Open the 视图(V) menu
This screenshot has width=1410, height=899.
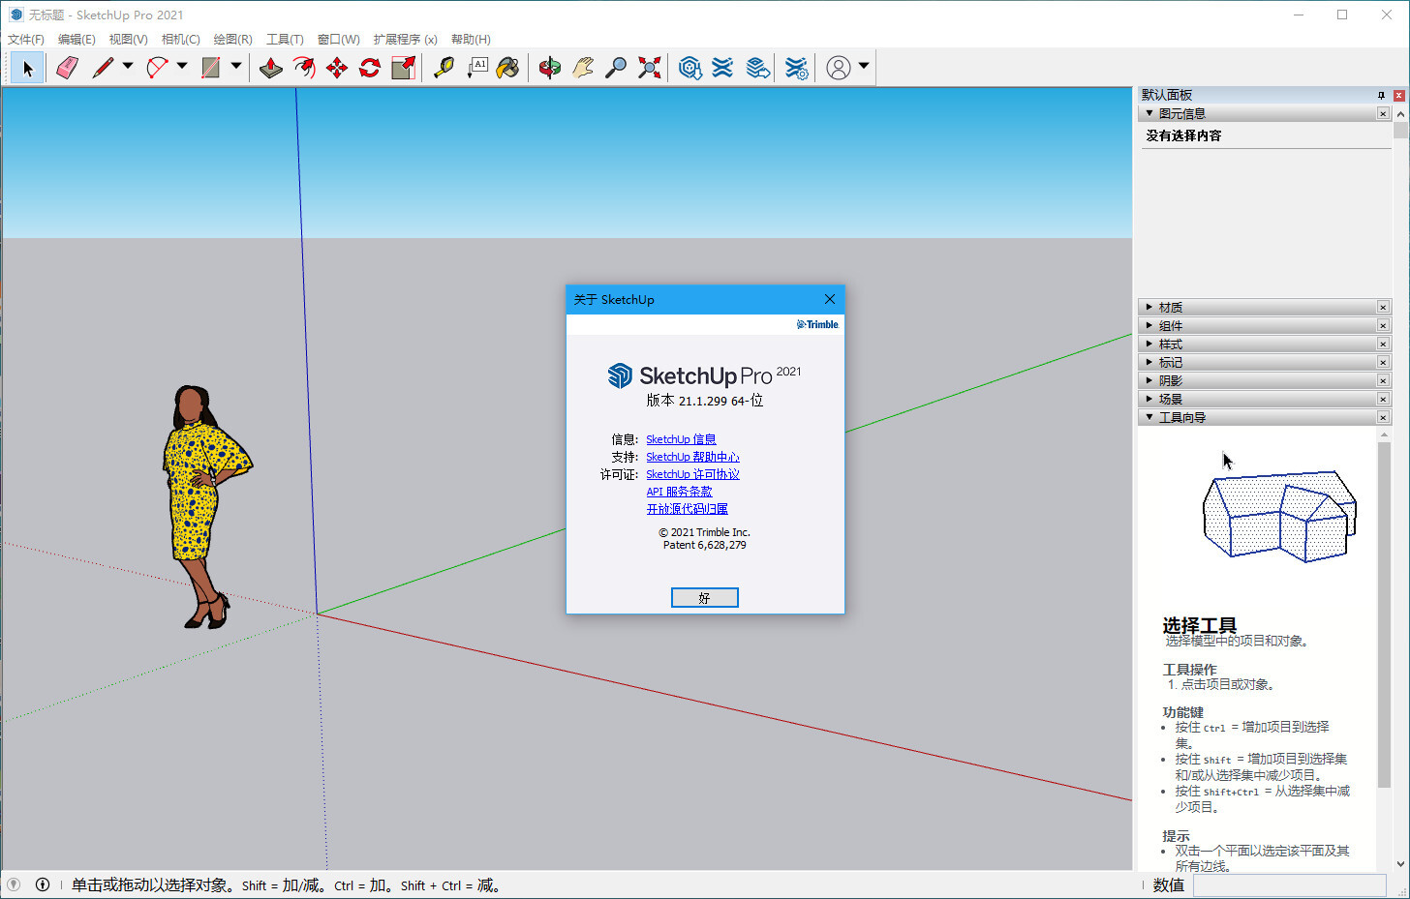pos(128,40)
